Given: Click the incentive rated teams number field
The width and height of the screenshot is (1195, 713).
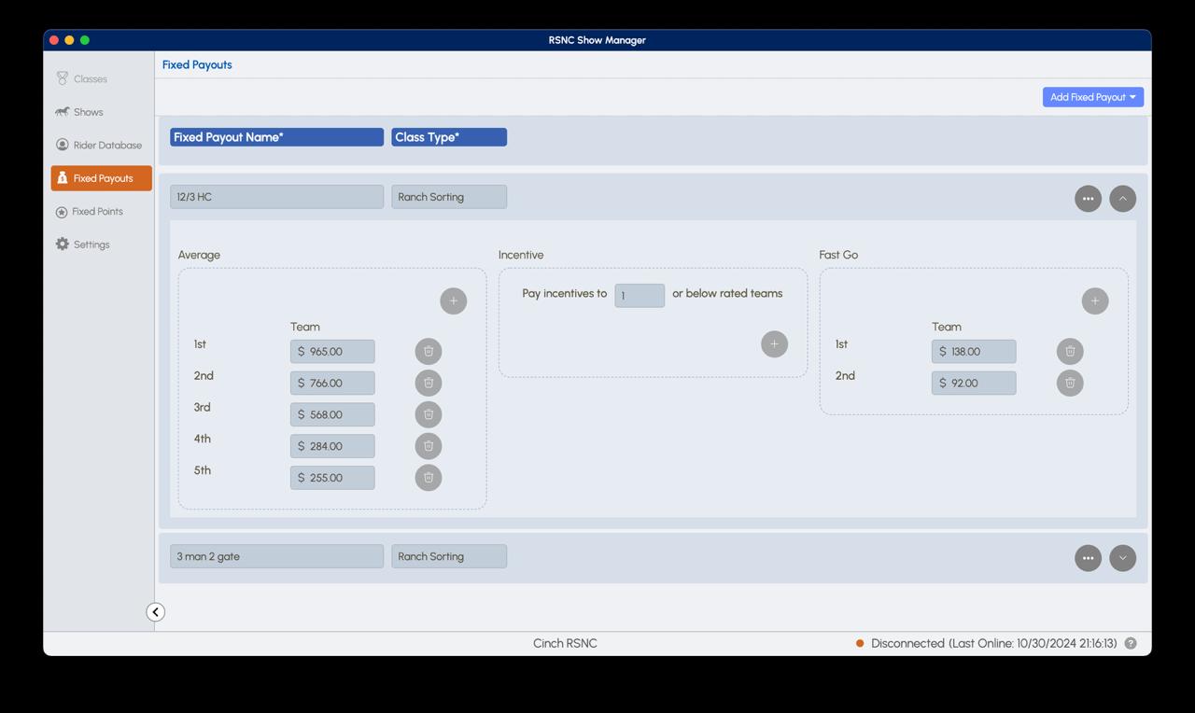Looking at the screenshot, I should click(640, 295).
